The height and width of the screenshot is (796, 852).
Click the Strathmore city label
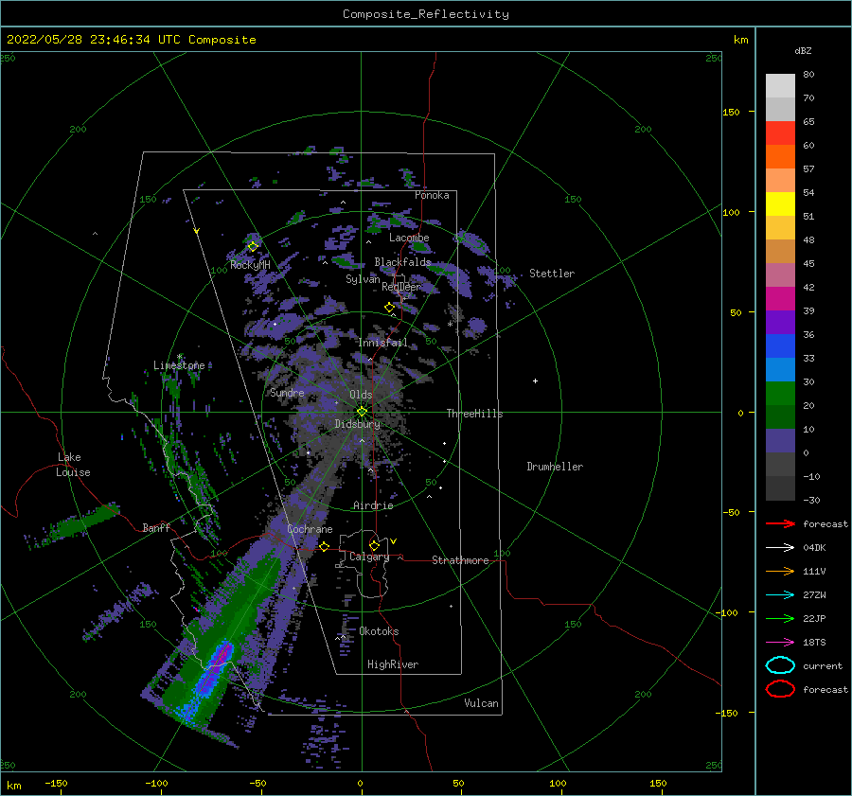tap(460, 560)
